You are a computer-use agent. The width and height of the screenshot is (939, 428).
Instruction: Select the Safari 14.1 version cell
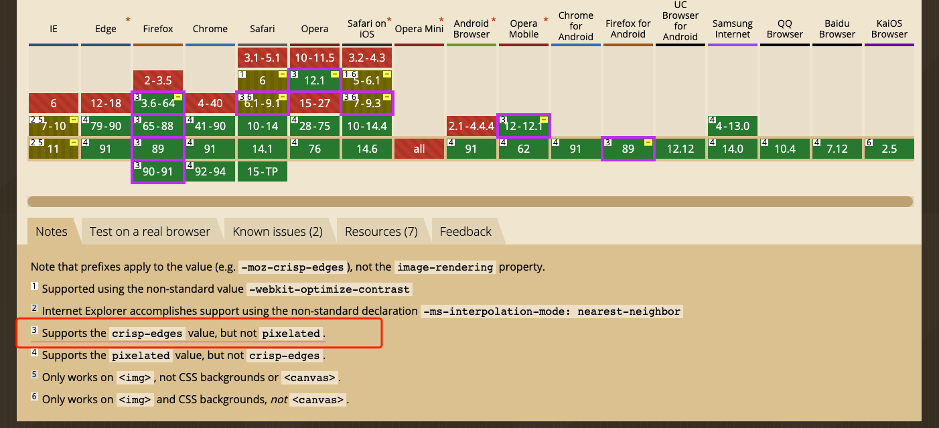coord(263,149)
